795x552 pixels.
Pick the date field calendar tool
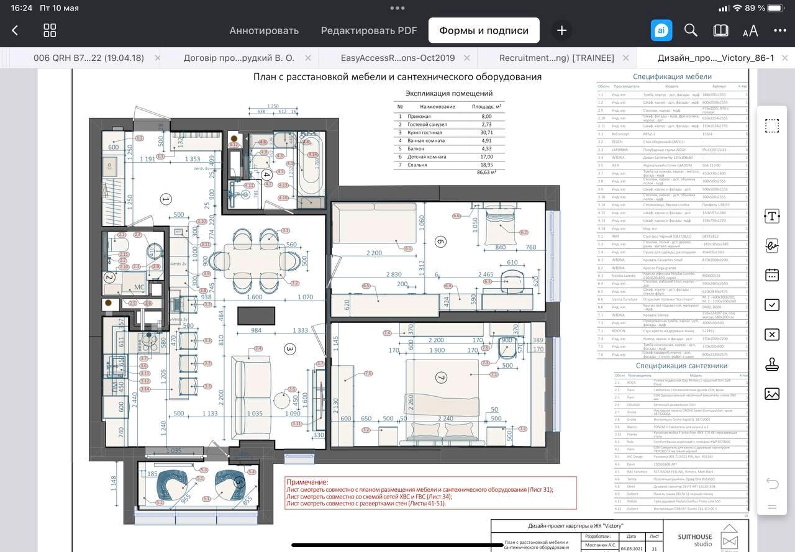coord(771,275)
